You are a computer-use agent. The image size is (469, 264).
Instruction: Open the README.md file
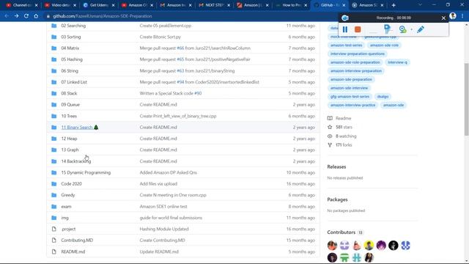73,252
